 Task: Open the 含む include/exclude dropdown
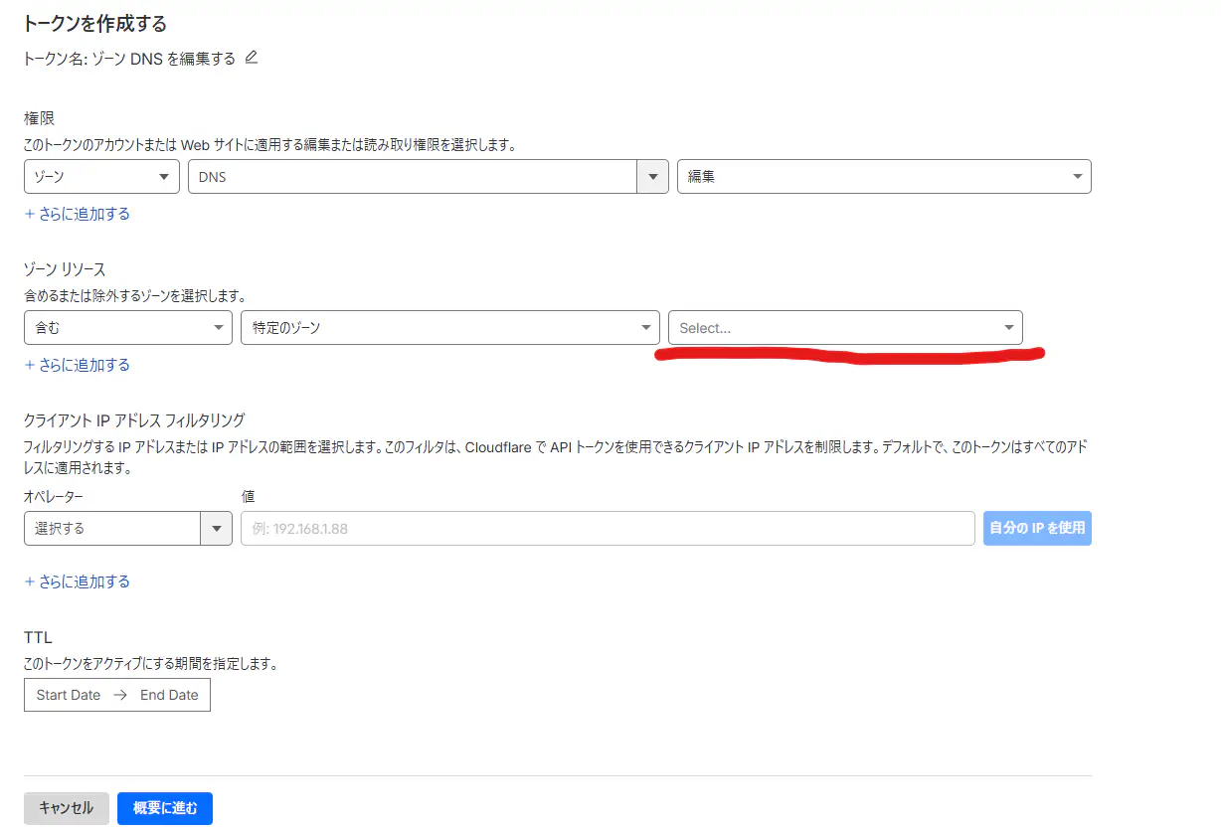(x=127, y=327)
